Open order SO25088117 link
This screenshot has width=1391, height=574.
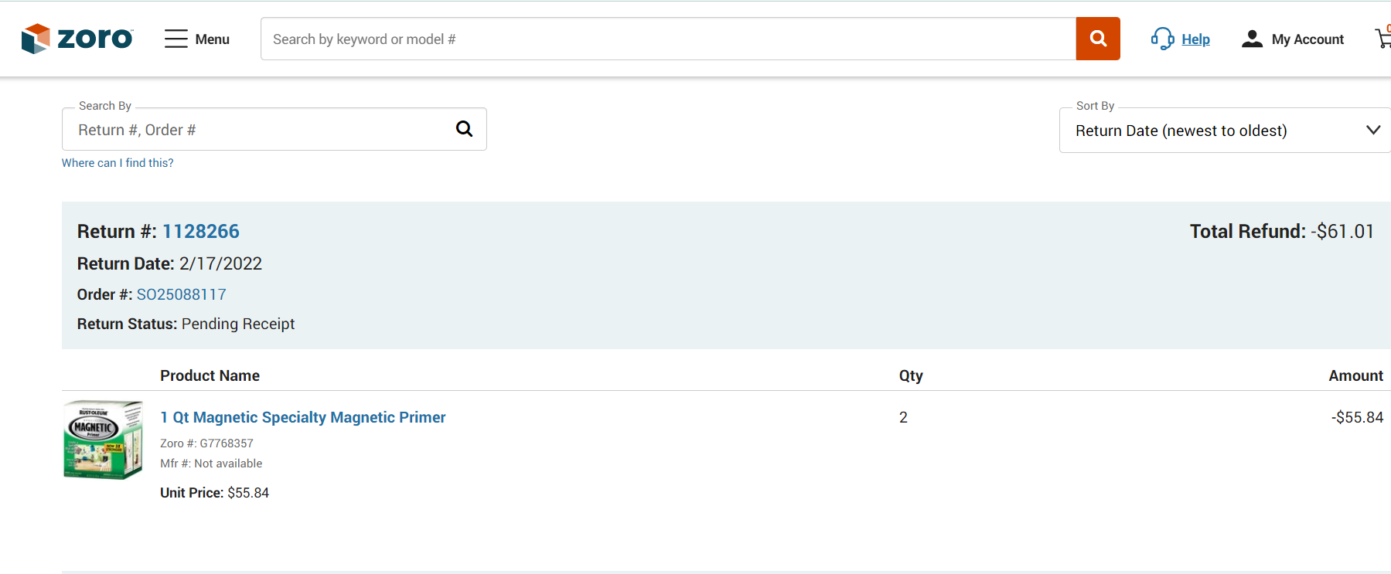tap(182, 294)
